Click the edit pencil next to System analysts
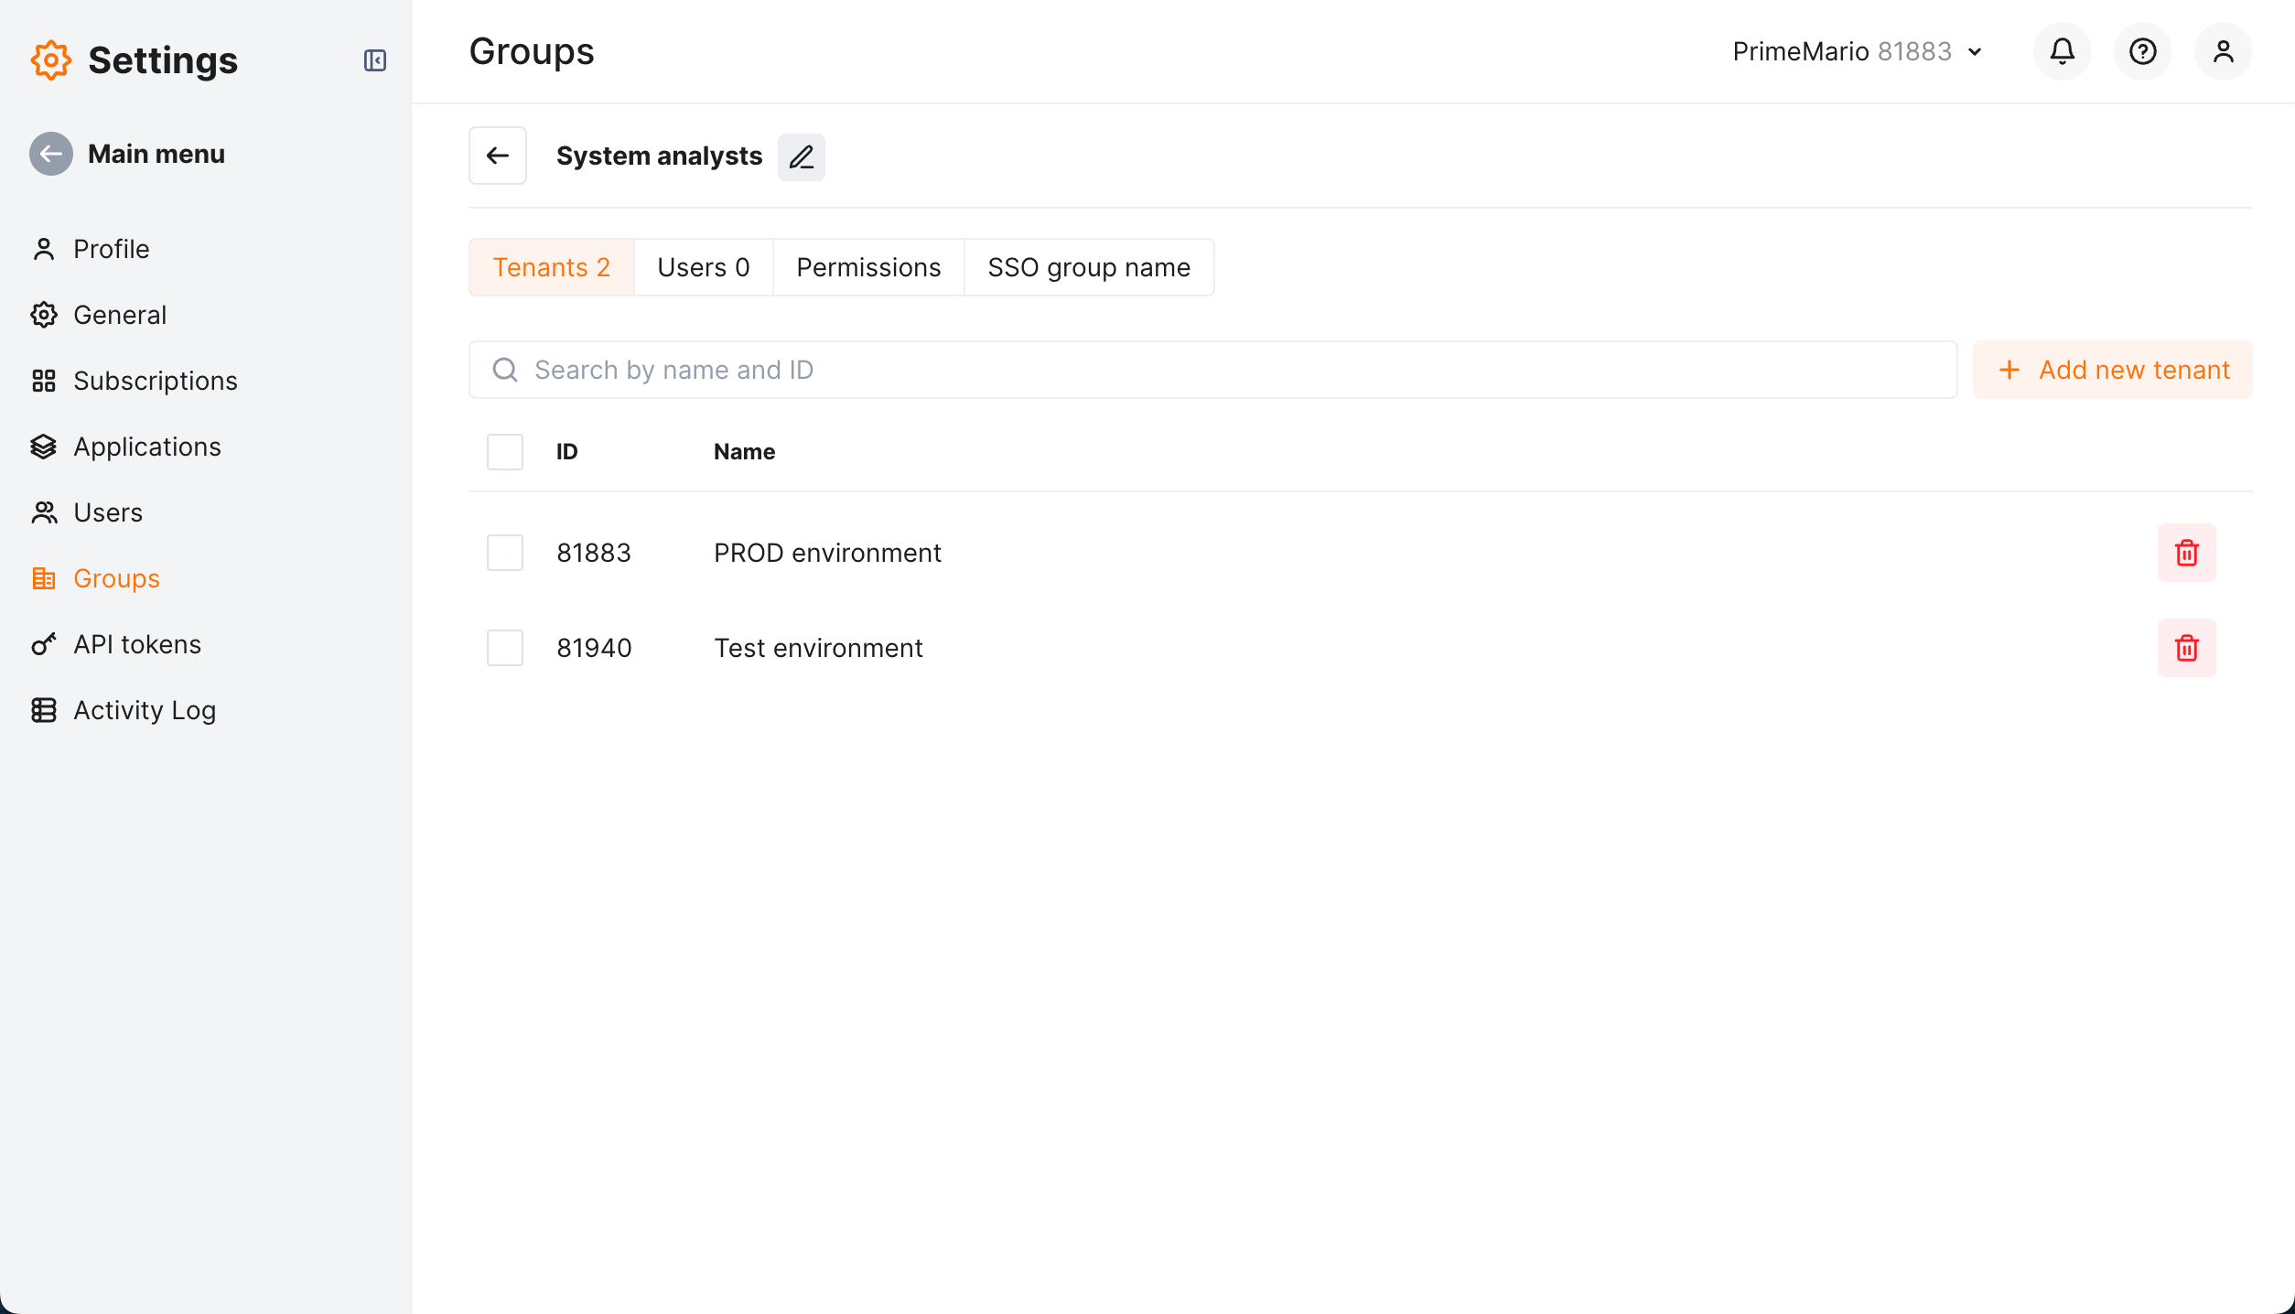The width and height of the screenshot is (2295, 1314). 801,156
